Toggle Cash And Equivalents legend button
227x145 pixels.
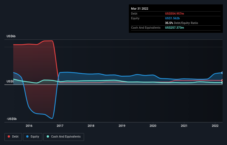64,137
